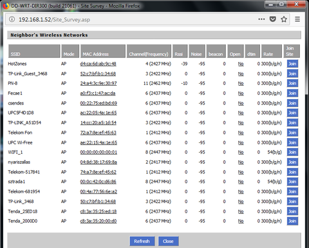Close the site survey window
This screenshot has width=309, height=248.
pos(168,241)
